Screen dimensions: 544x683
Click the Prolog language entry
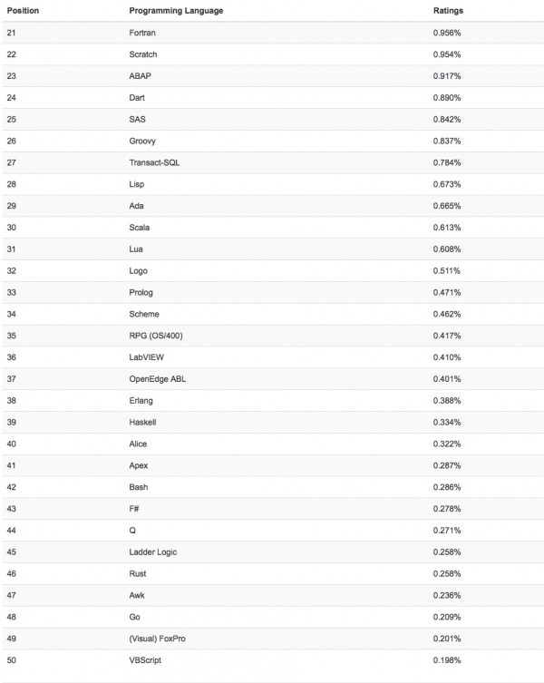click(x=141, y=292)
